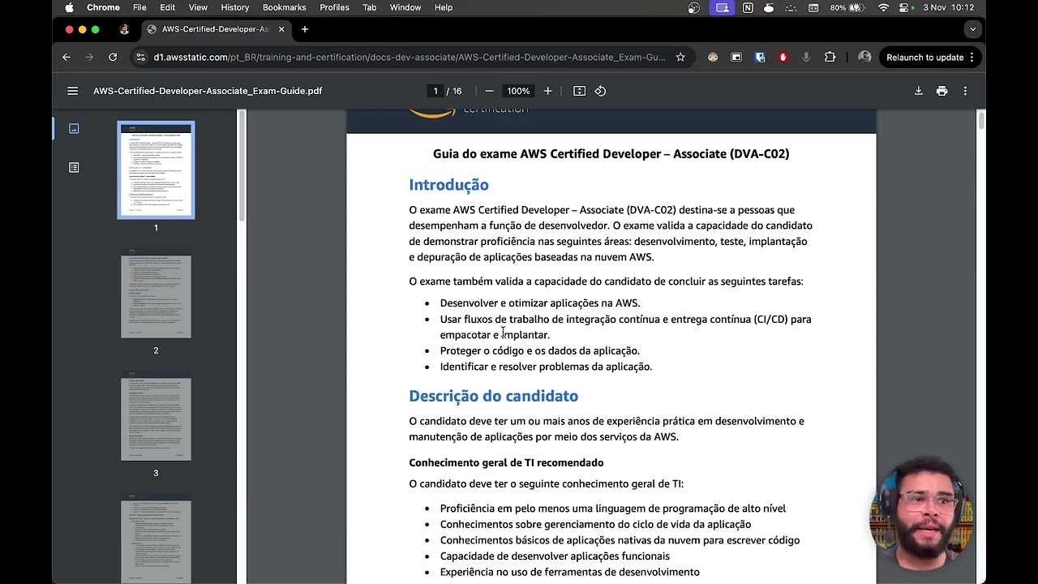Screen dimensions: 1038x584
Task: Zoom in the PDF with plus button
Action: [x=547, y=91]
